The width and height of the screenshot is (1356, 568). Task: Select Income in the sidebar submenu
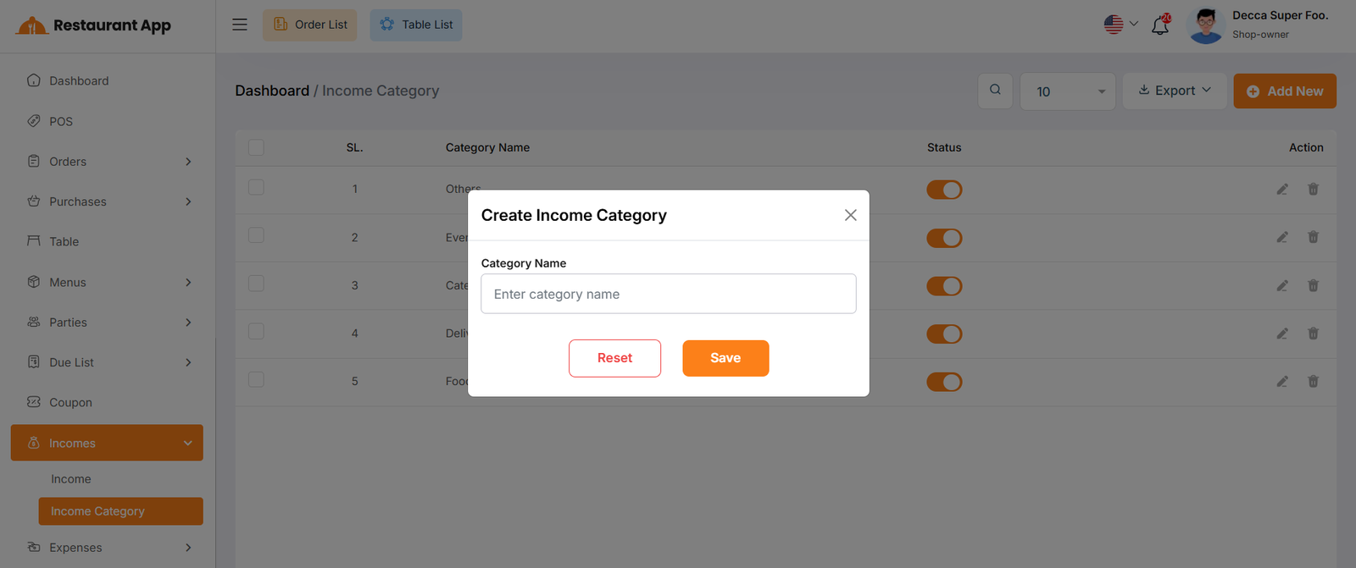[x=71, y=479]
